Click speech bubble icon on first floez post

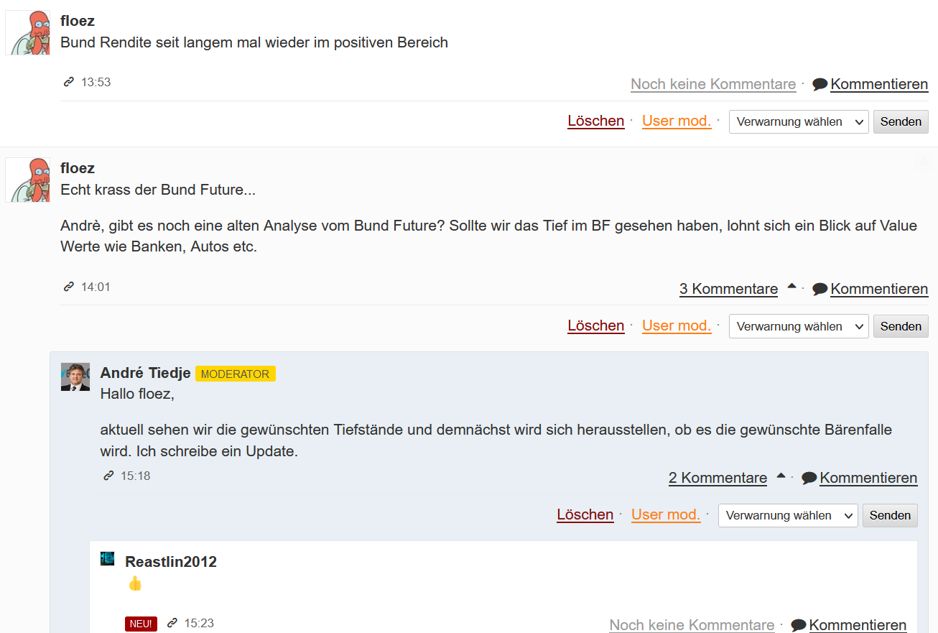click(819, 84)
